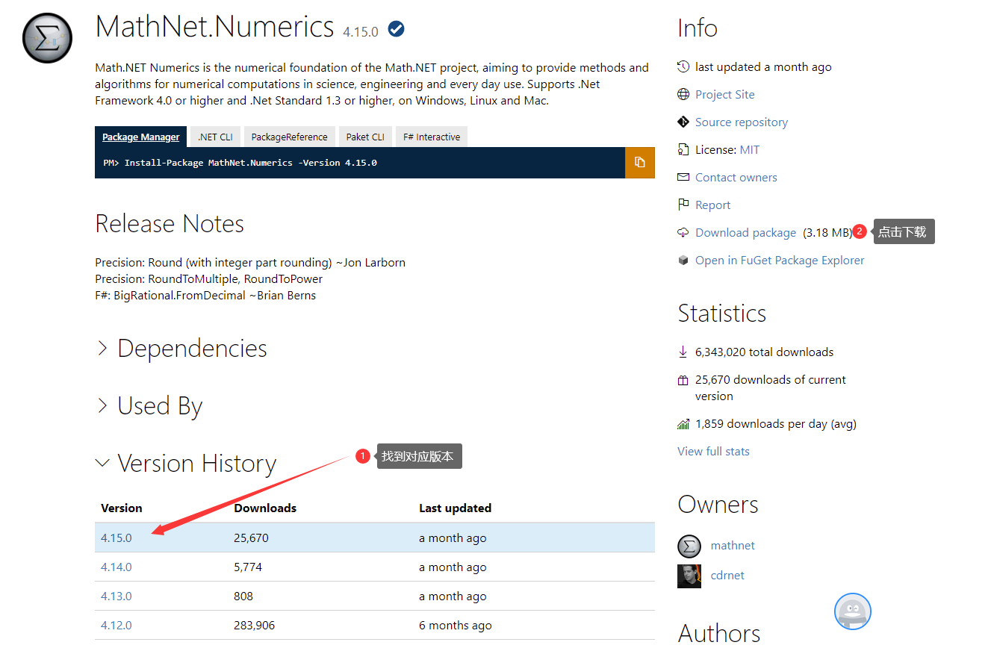Viewport: 991px width, 648px height.
Task: Click the verified badge next to MathNet.Numerics
Action: (x=395, y=28)
